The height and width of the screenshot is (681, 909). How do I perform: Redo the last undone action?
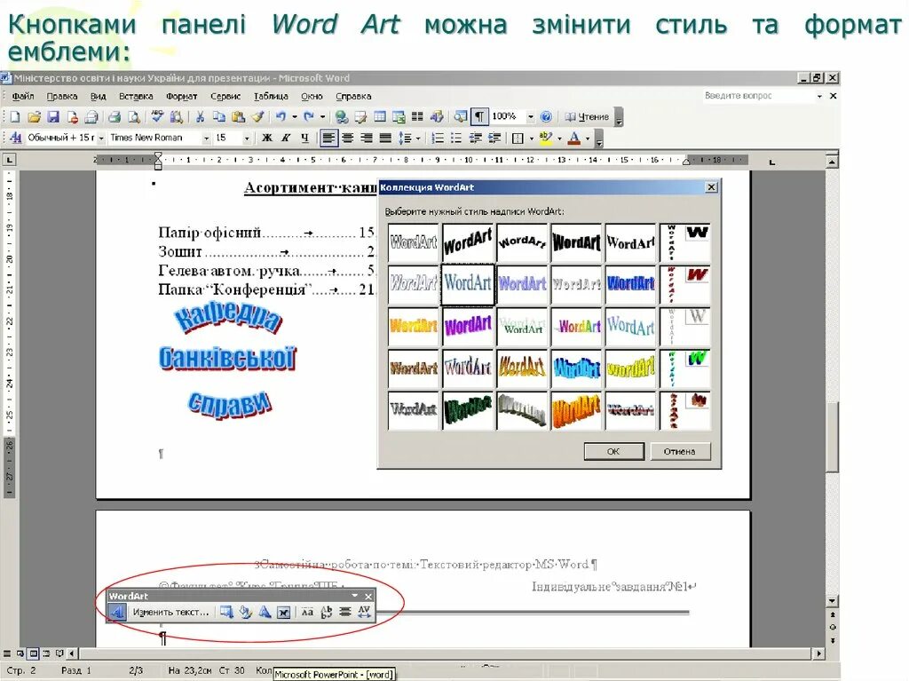[308, 116]
